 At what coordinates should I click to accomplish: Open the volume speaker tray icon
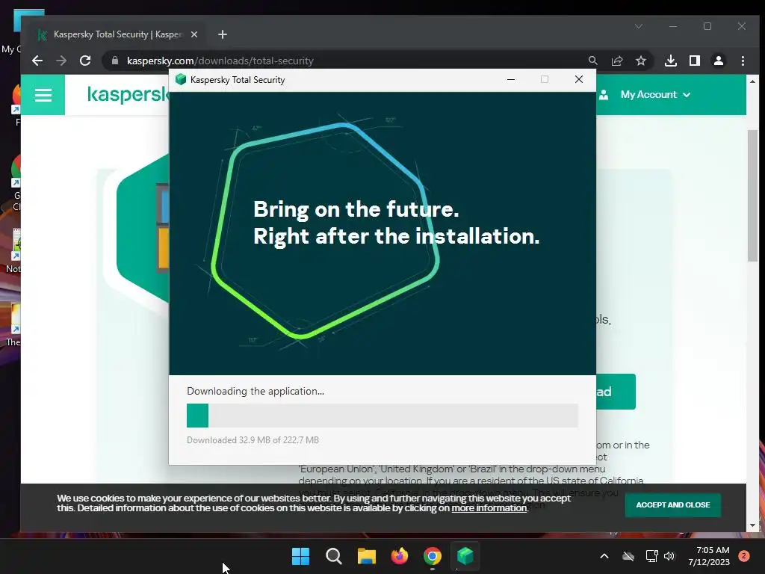(669, 556)
